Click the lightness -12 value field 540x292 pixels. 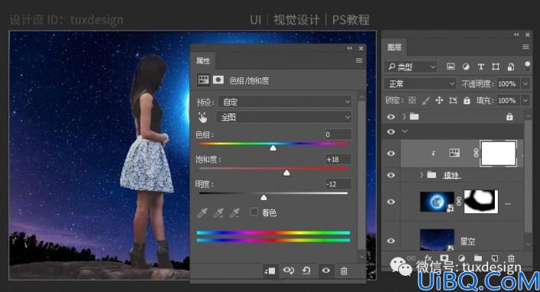(338, 184)
